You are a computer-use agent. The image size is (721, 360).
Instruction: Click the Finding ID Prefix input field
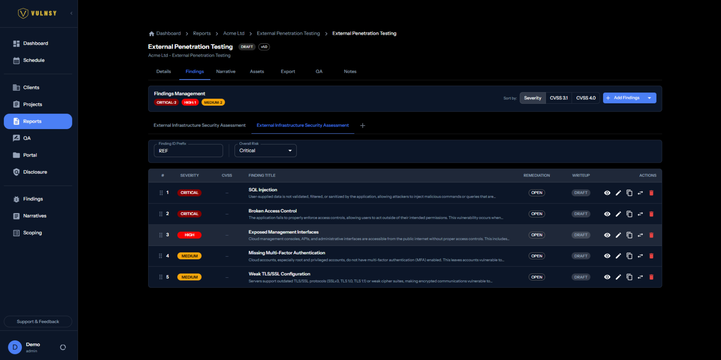pos(188,151)
